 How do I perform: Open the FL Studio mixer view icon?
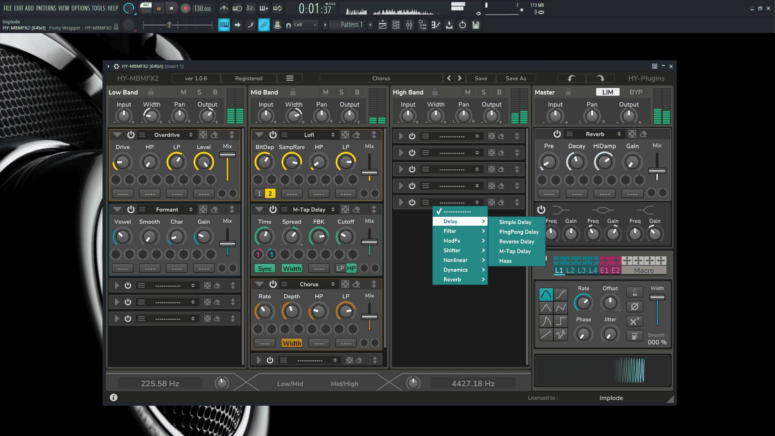tap(409, 25)
